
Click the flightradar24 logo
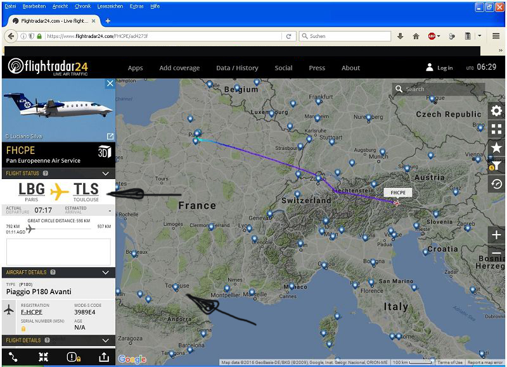(48, 67)
